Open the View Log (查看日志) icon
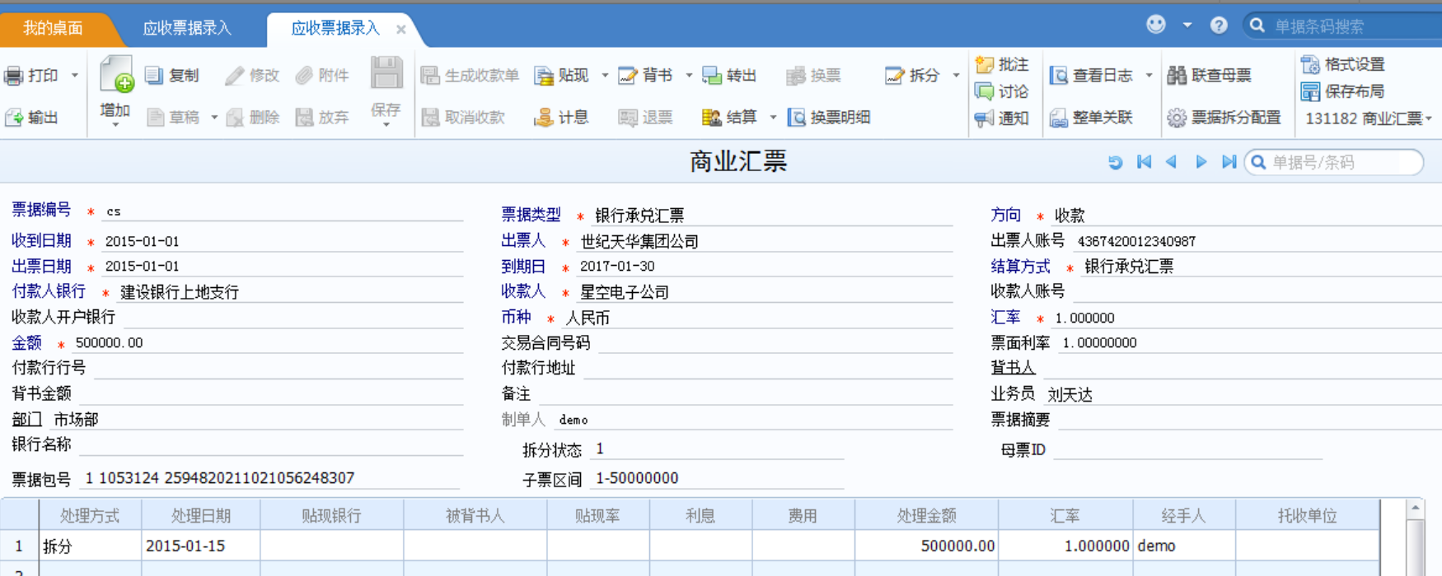This screenshot has height=576, width=1442. pyautogui.click(x=1059, y=76)
